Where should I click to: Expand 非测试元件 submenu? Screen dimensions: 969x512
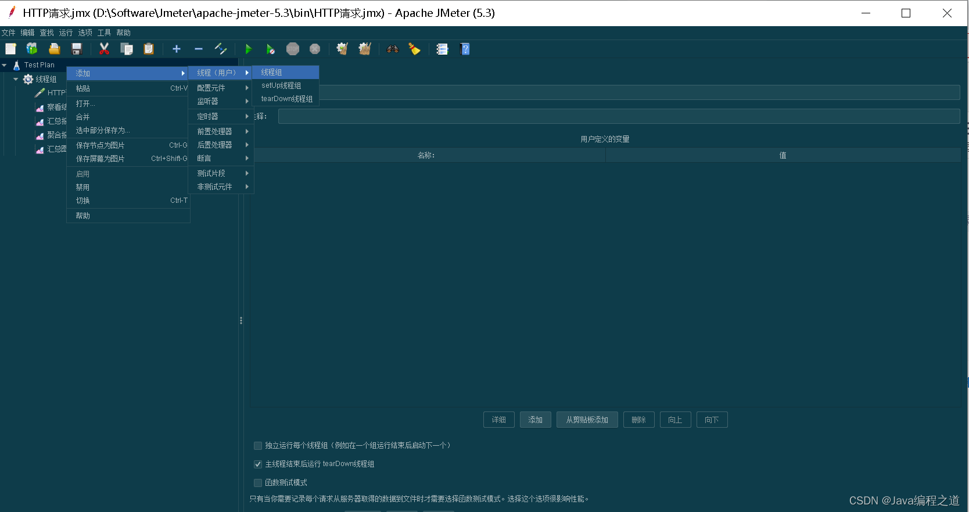pyautogui.click(x=221, y=187)
